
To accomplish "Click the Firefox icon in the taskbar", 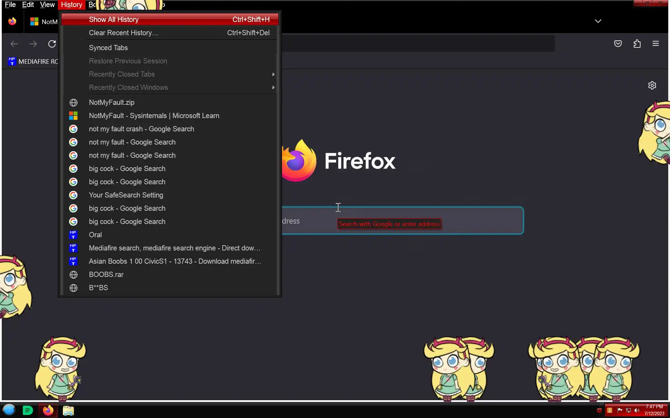I will (x=48, y=410).
